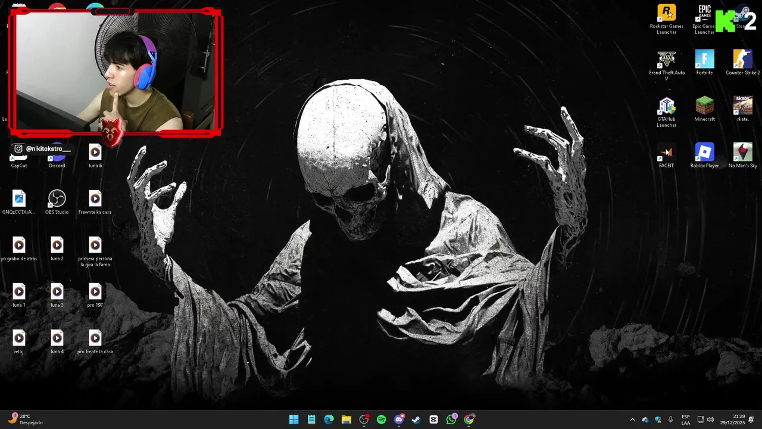
Task: Open WhatsApp from the taskbar
Action: (451, 419)
